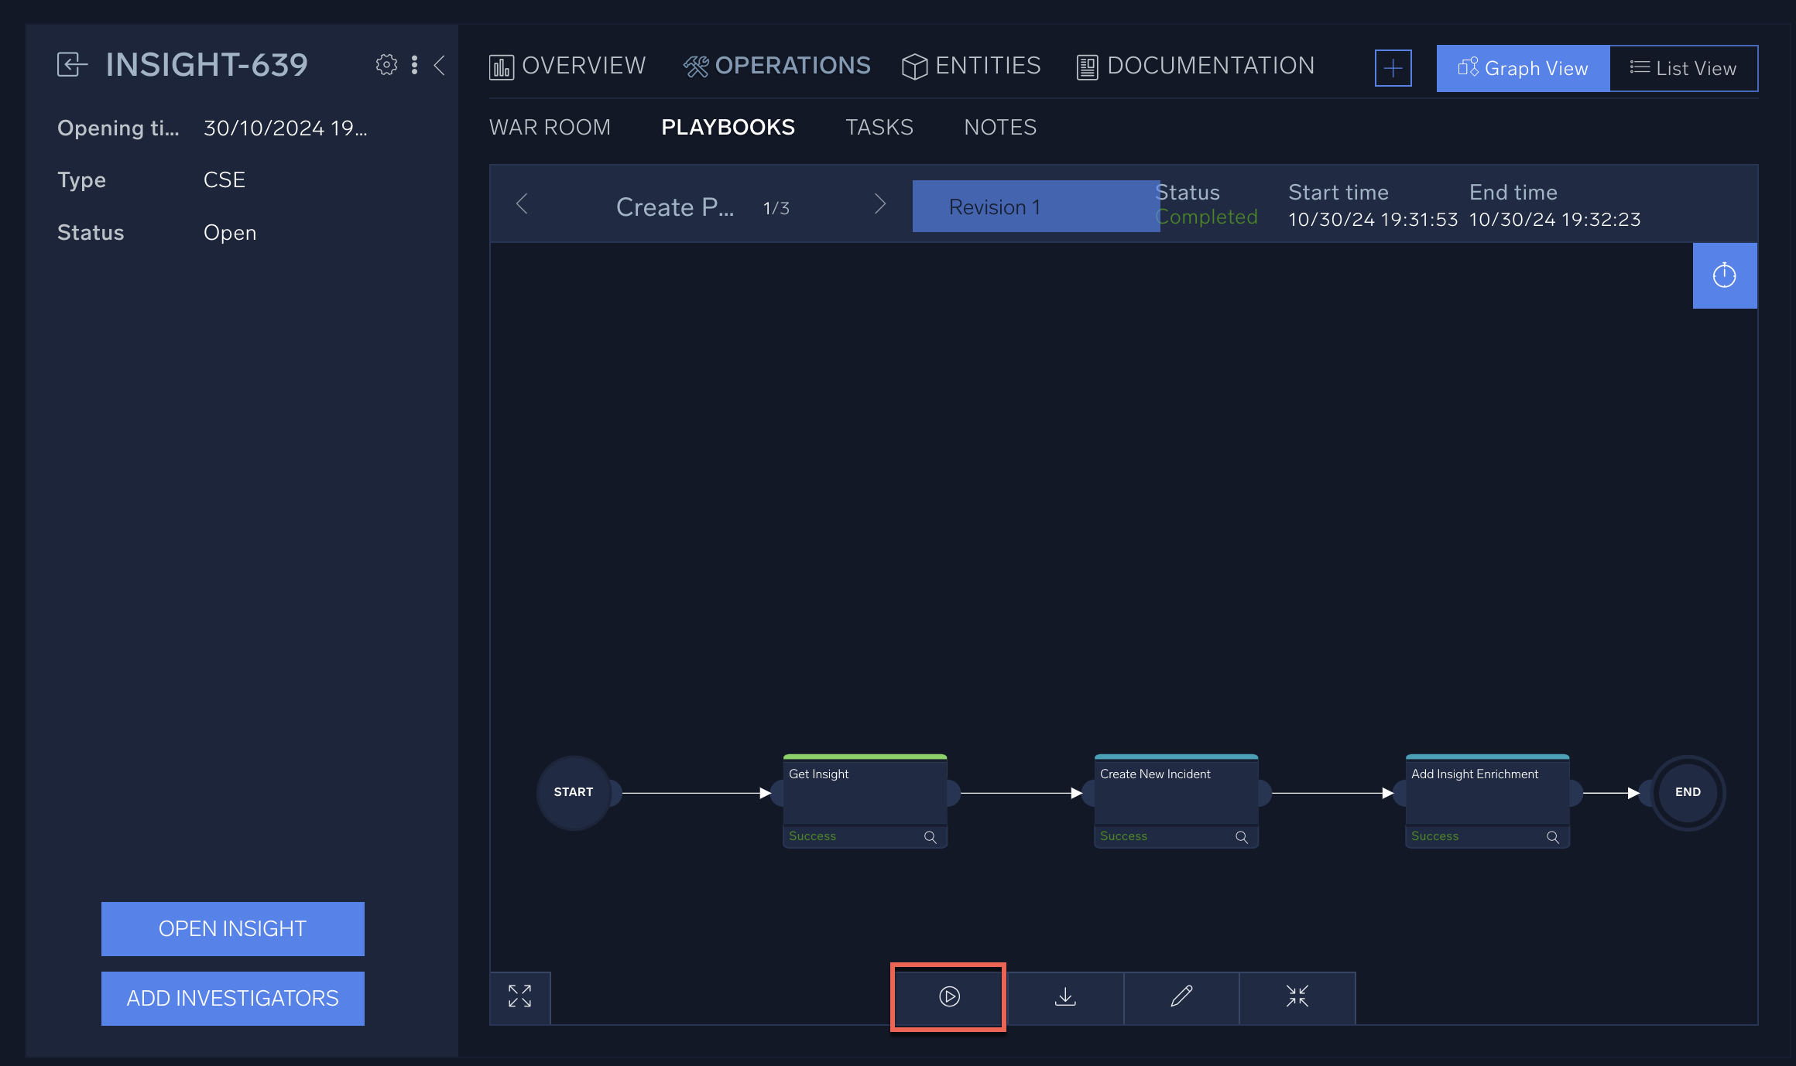Edit the playbook with the pencil icon
Screen dimensions: 1796x1066
1181,997
